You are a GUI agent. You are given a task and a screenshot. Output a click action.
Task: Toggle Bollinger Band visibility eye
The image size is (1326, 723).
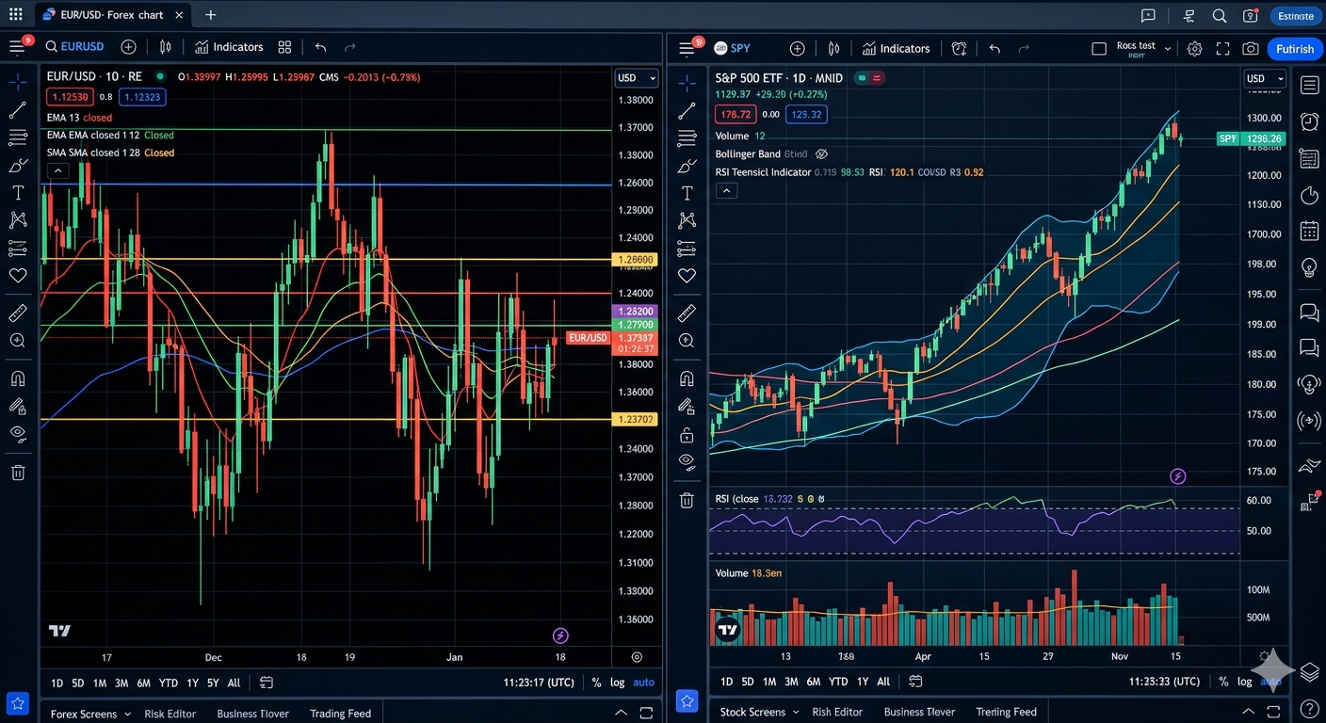(821, 153)
